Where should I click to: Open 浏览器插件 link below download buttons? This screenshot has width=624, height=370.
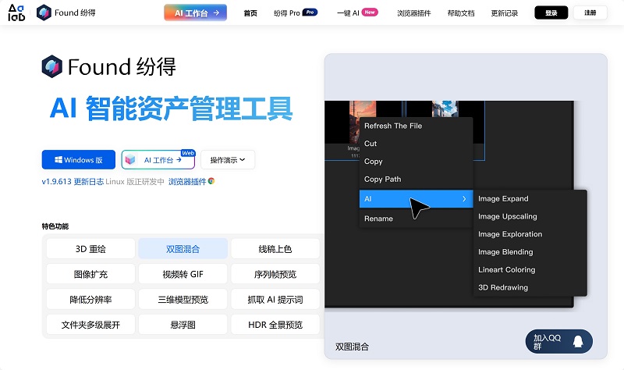coord(187,182)
